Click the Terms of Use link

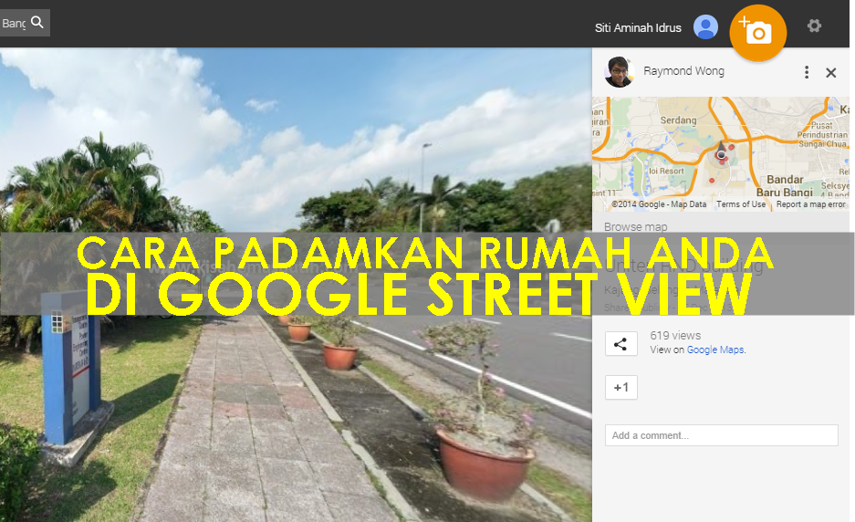[x=741, y=204]
